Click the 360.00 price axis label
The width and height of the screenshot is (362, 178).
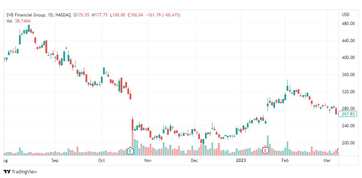coord(348,75)
